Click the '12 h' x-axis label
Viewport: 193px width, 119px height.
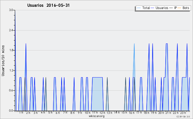click(x=102, y=113)
